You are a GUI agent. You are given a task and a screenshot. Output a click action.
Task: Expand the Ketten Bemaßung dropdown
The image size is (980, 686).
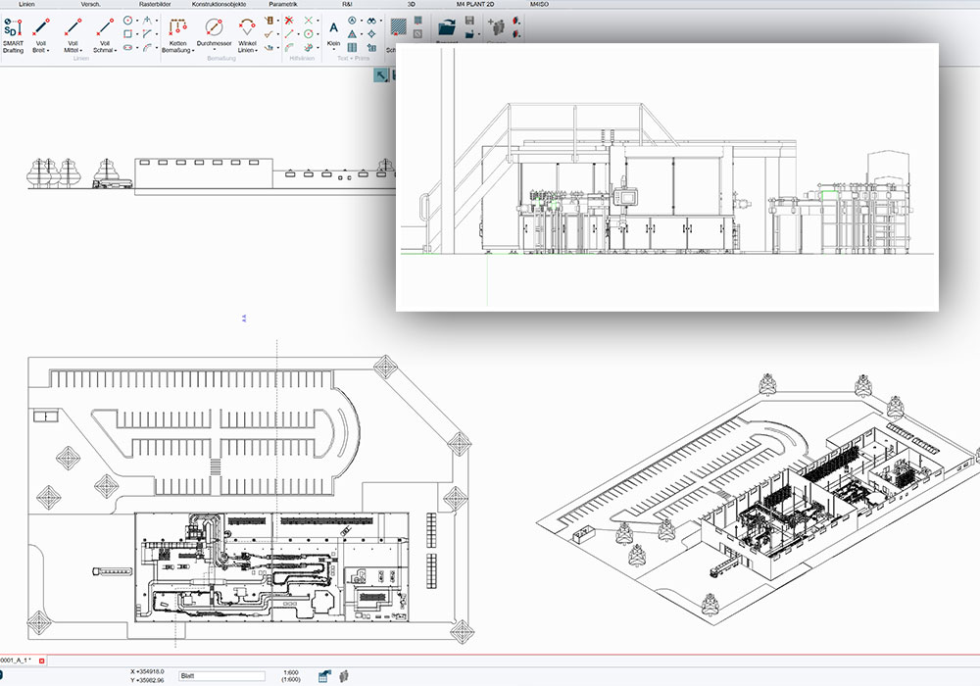point(193,51)
